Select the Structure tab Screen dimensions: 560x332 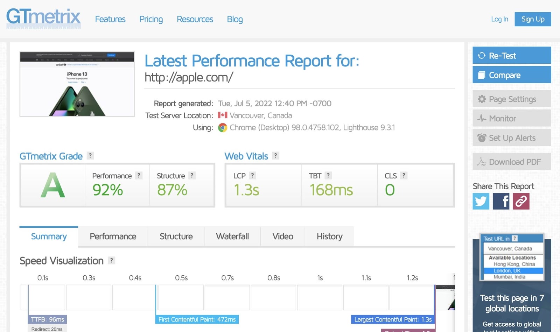click(176, 236)
